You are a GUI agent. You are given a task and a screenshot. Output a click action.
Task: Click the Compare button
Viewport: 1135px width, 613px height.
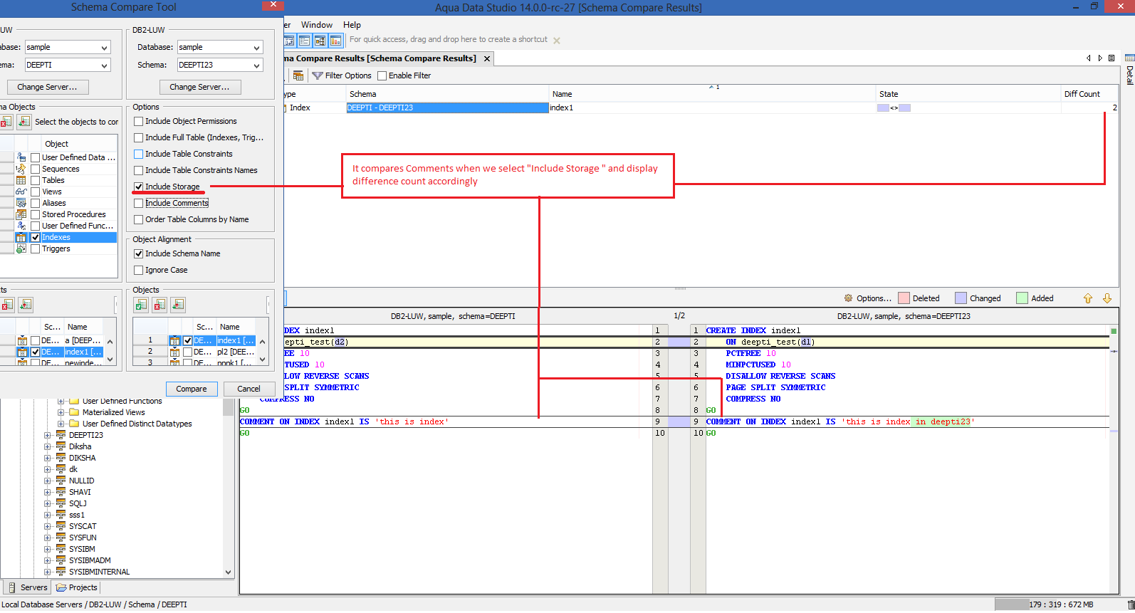point(192,389)
